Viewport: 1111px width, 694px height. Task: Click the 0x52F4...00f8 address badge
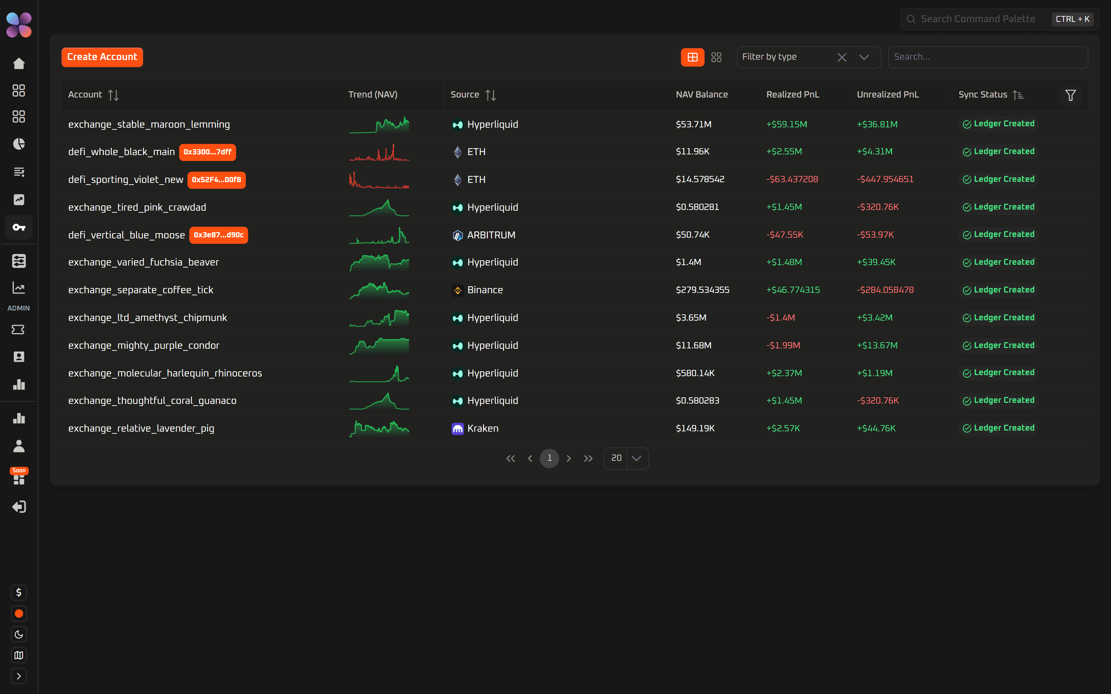[216, 180]
